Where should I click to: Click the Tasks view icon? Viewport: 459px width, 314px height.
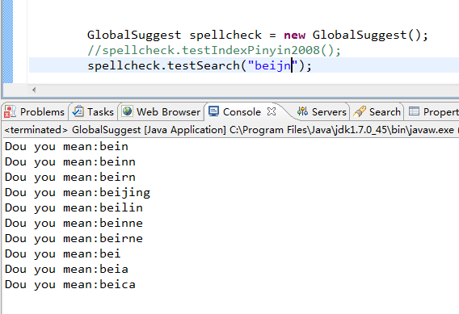[78, 111]
